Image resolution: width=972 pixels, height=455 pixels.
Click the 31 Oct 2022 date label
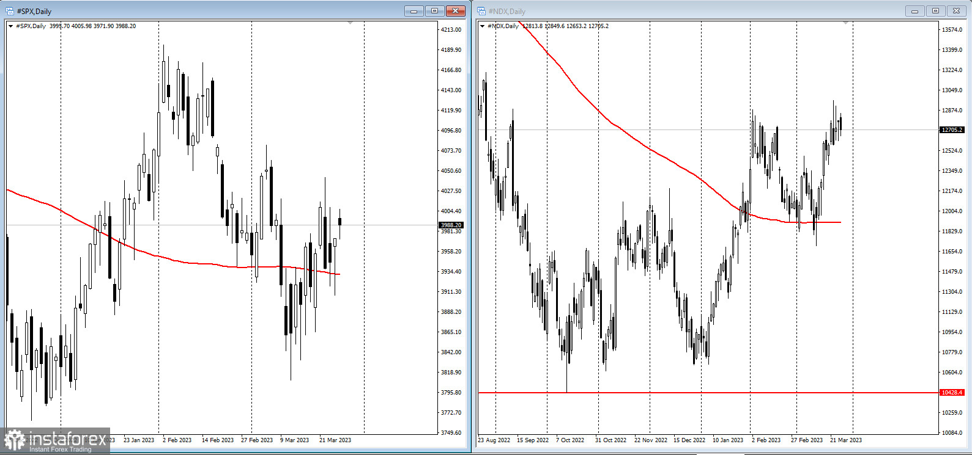610,440
